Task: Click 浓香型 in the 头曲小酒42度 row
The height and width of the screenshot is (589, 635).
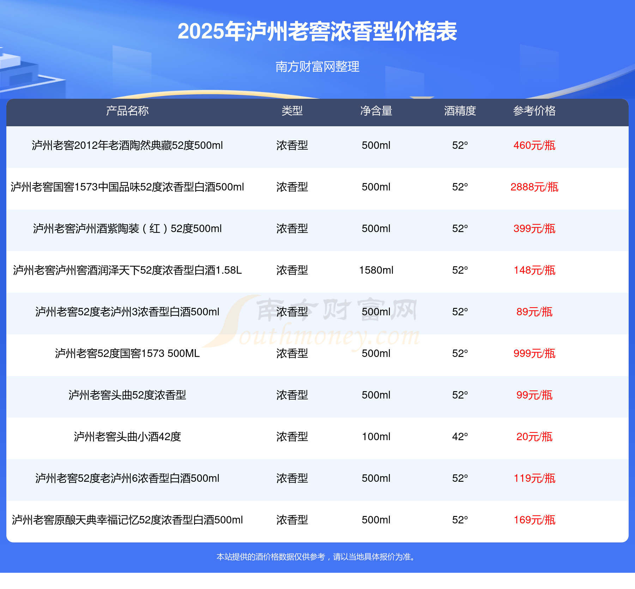Action: [x=292, y=437]
